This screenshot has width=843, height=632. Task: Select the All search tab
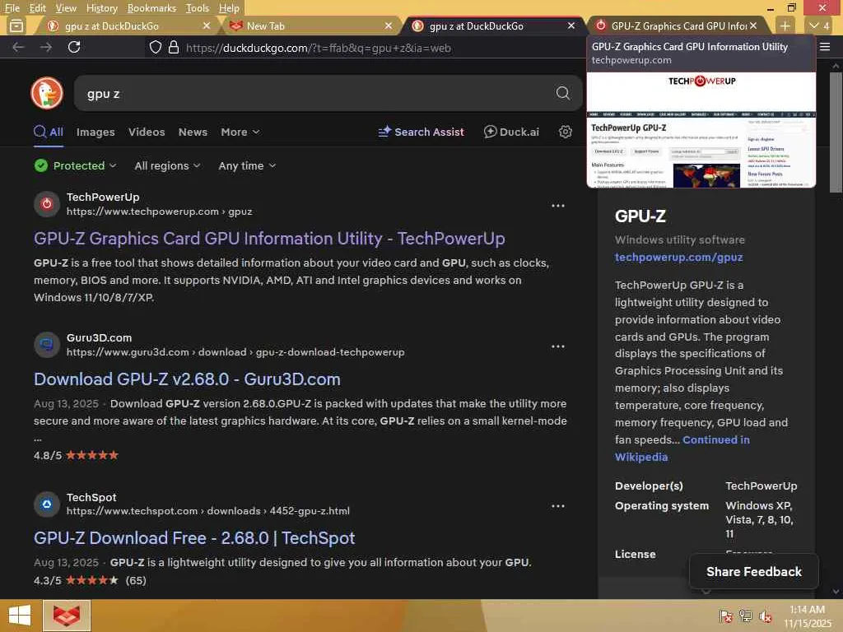[x=49, y=132]
